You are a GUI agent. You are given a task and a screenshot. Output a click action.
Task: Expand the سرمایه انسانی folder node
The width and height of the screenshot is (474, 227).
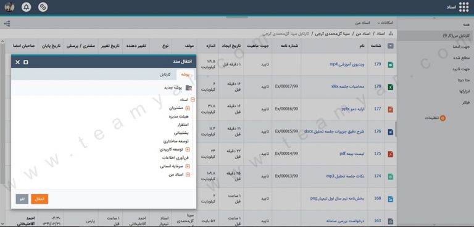[x=188, y=167]
